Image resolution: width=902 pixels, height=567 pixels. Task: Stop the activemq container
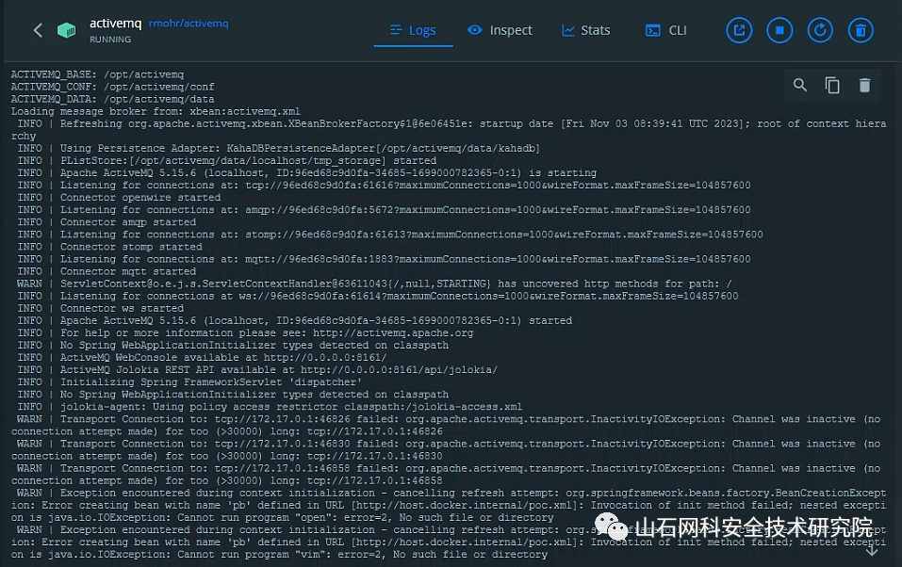779,30
